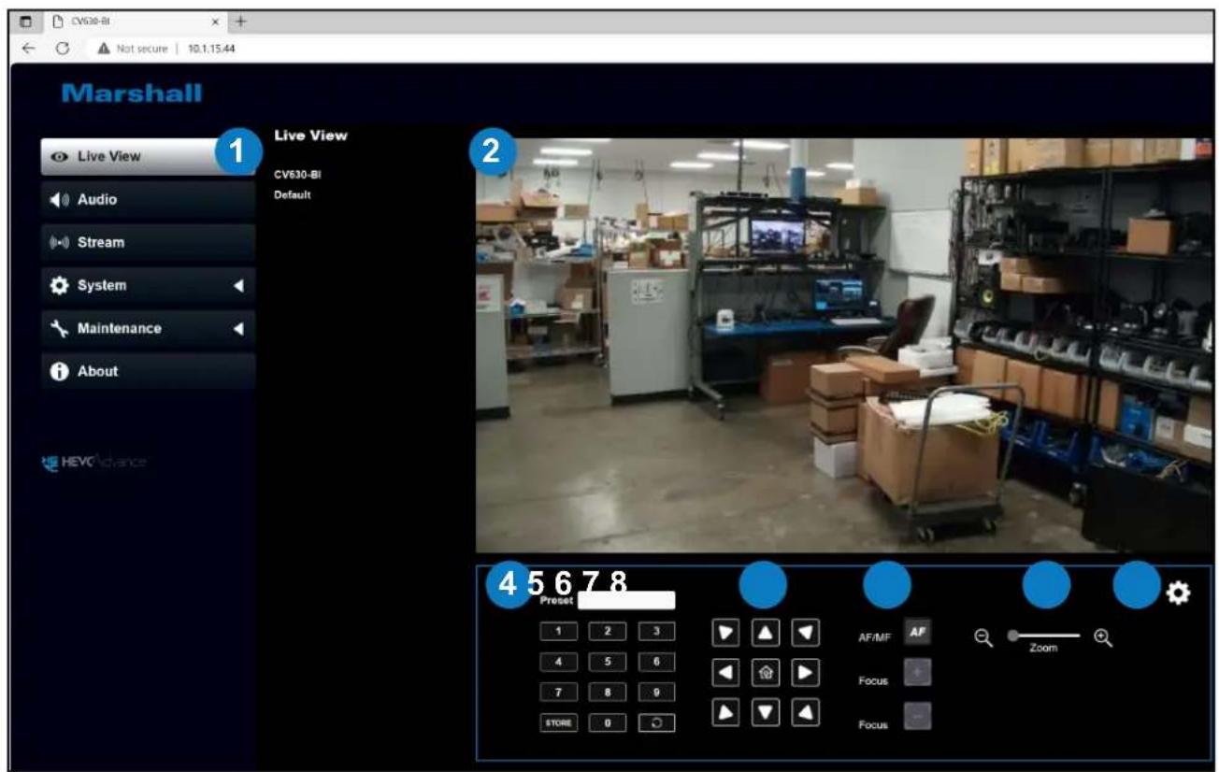
Task: Select preset number 8 button
Action: click(608, 693)
